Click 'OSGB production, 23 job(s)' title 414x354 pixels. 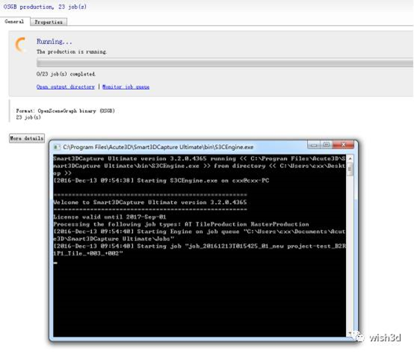[x=45, y=7]
